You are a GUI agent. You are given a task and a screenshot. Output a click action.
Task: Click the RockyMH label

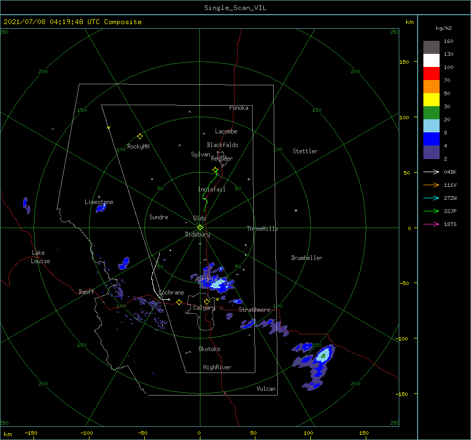[138, 146]
